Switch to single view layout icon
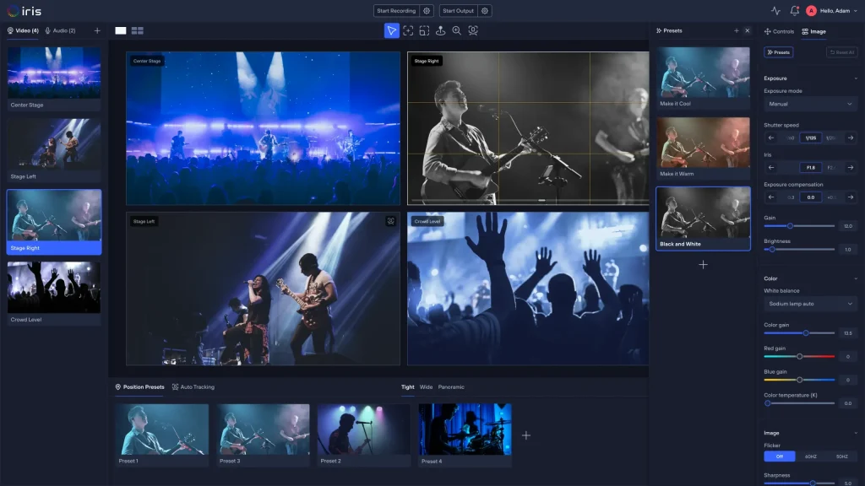Image resolution: width=865 pixels, height=486 pixels. [x=121, y=30]
